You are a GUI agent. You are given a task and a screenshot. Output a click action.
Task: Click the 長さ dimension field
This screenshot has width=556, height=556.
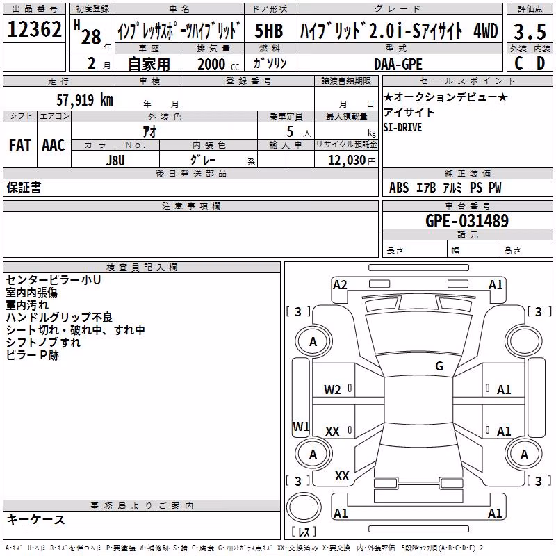click(414, 250)
